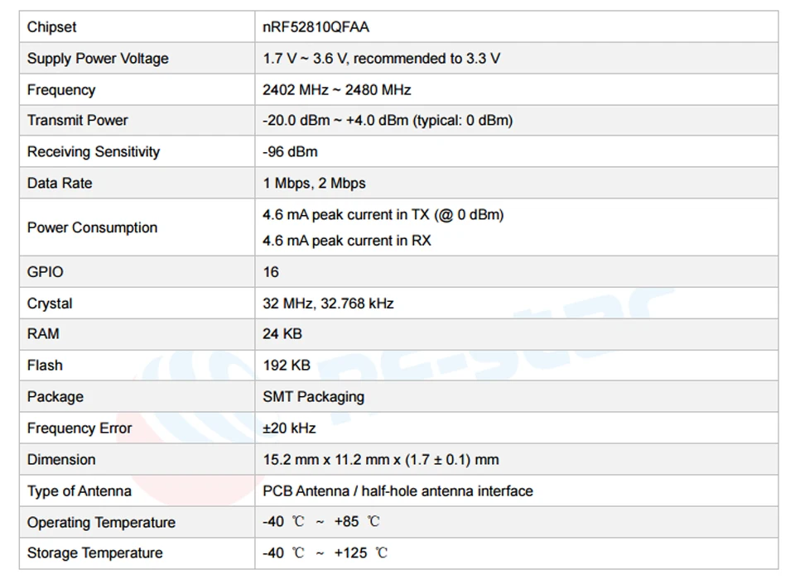
Task: Click the RAM 24 KB value
Action: tap(282, 334)
